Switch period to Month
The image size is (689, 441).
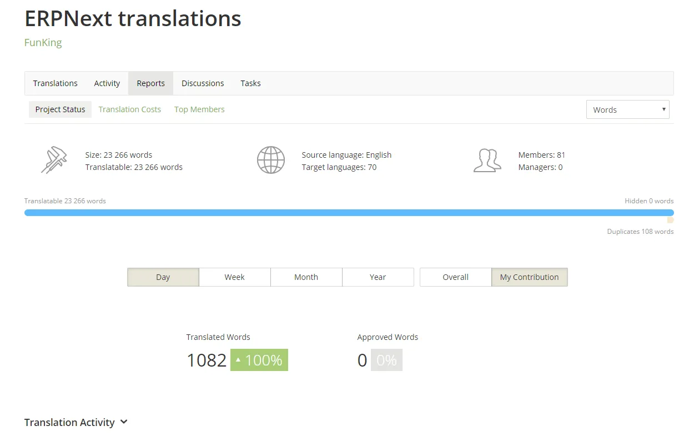click(x=306, y=277)
